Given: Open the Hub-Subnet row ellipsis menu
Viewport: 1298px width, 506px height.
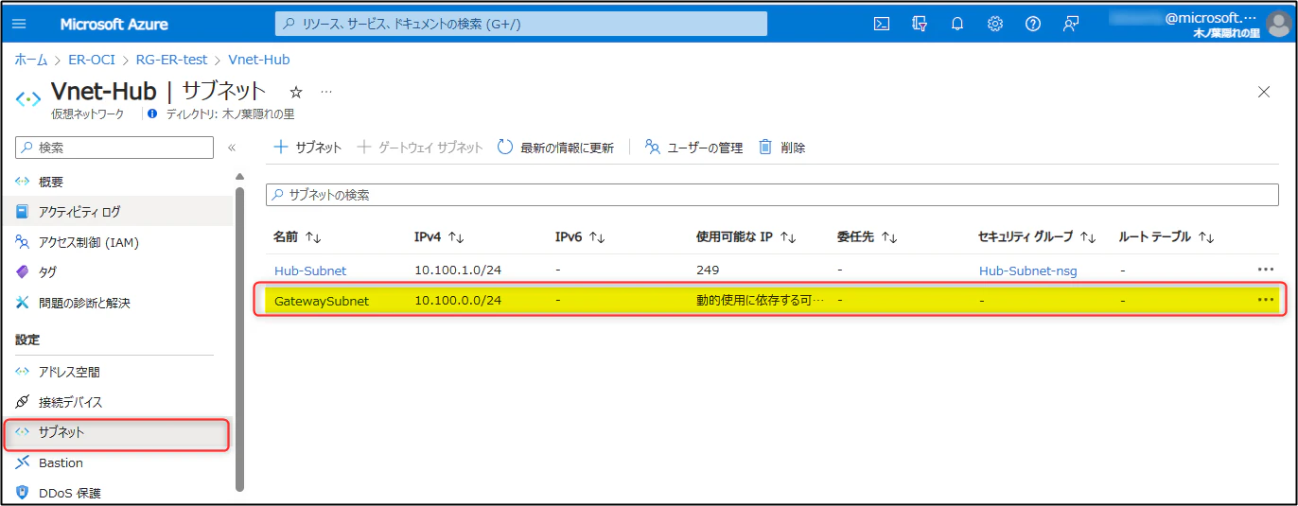Looking at the screenshot, I should pyautogui.click(x=1266, y=270).
